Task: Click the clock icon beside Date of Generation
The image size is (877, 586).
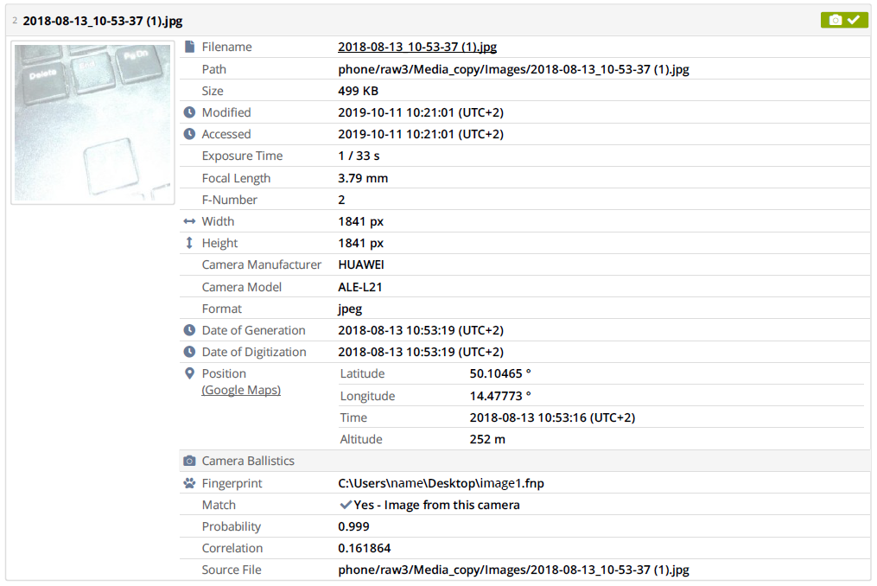Action: [x=190, y=329]
